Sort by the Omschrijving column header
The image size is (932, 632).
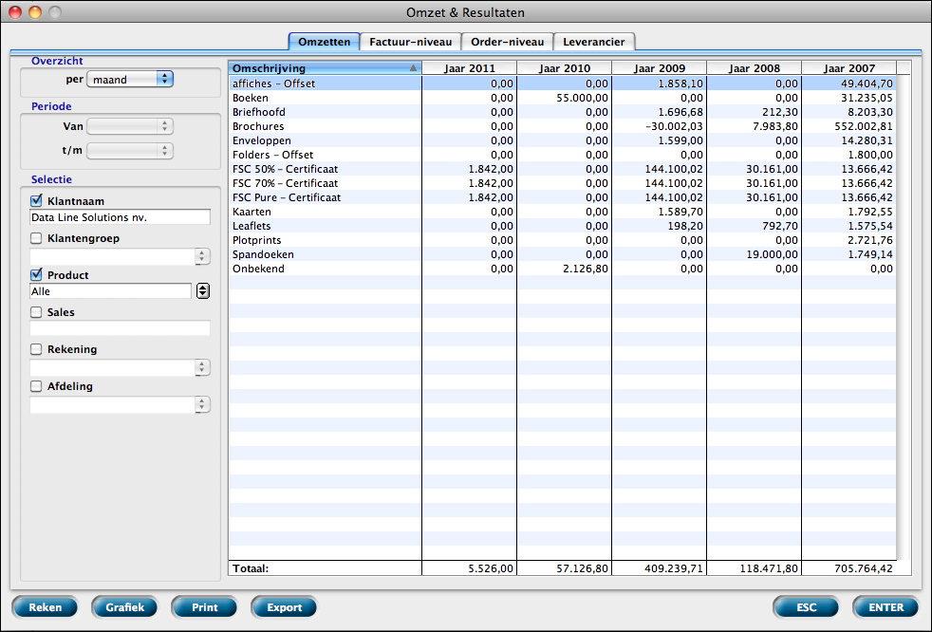pos(326,67)
